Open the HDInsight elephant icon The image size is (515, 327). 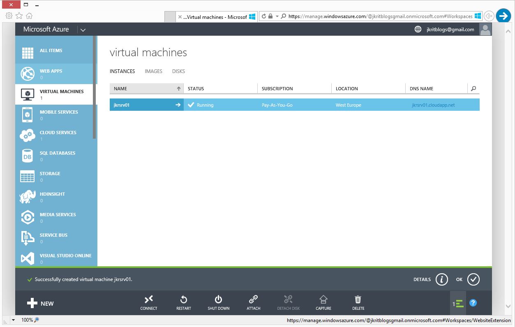[28, 197]
